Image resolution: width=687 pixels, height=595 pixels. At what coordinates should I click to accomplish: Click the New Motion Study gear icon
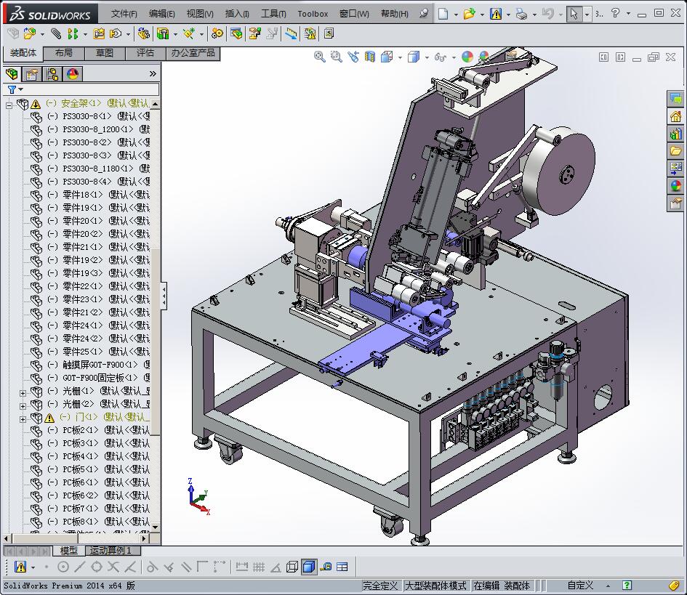point(217,33)
